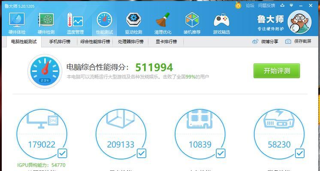
Task: Click the skin/upload tray icon in title bar
Action: [x=282, y=5]
